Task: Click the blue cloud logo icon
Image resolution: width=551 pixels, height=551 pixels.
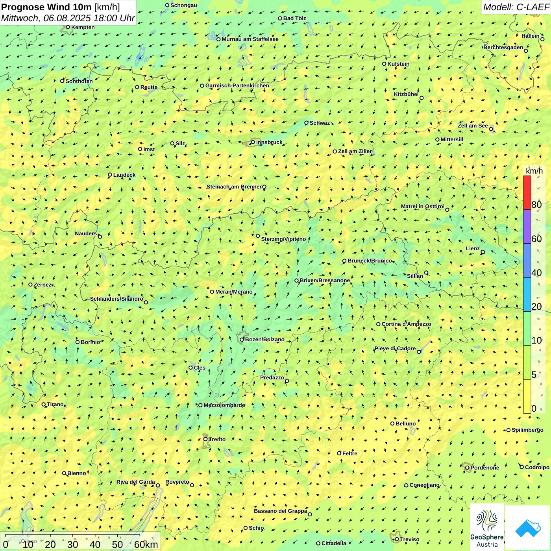Action: coord(528,528)
